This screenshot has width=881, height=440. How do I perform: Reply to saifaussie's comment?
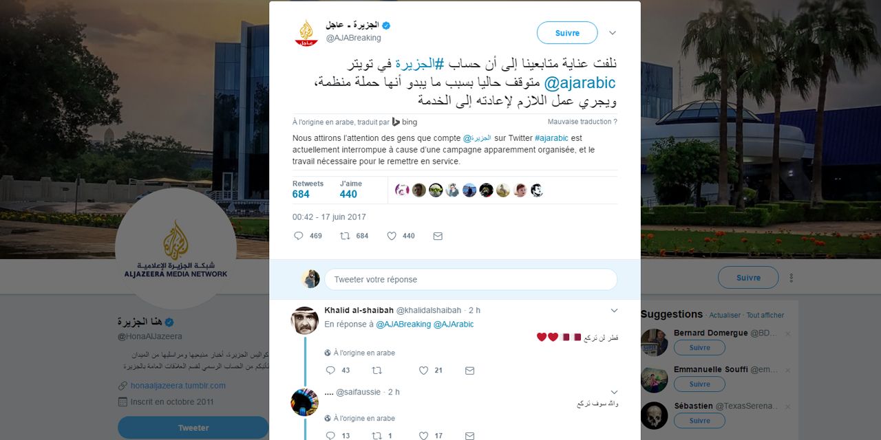(x=330, y=435)
